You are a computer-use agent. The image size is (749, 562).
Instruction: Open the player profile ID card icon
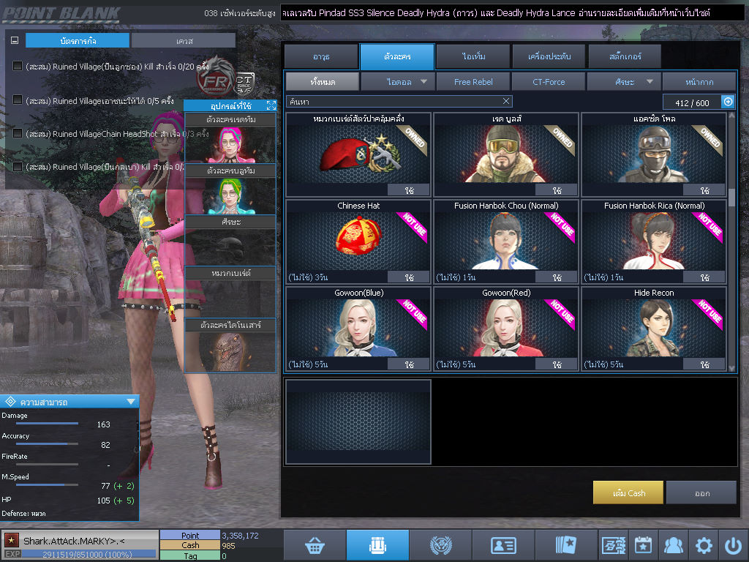point(503,544)
